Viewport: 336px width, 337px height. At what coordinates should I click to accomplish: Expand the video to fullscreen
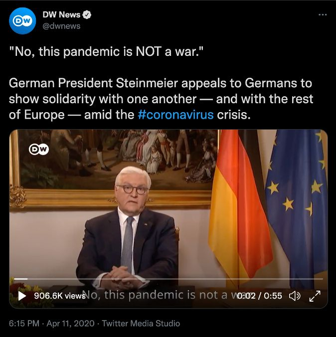tap(315, 296)
